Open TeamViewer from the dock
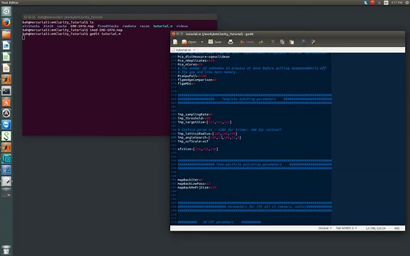The height and width of the screenshot is (256, 410). coord(6,124)
